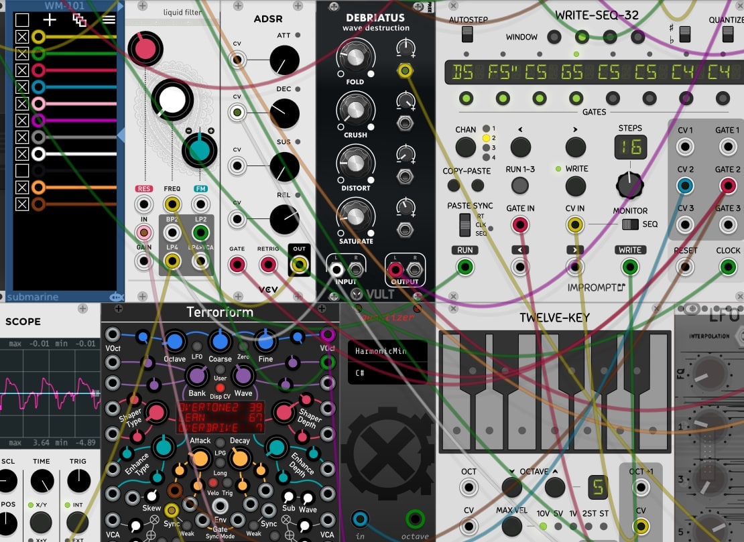Viewport: 744px width, 542px height.
Task: Click the LP4 output jack on liquid filter
Action: coord(172,261)
